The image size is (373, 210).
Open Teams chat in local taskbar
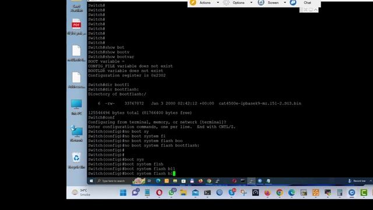[x=135, y=192]
